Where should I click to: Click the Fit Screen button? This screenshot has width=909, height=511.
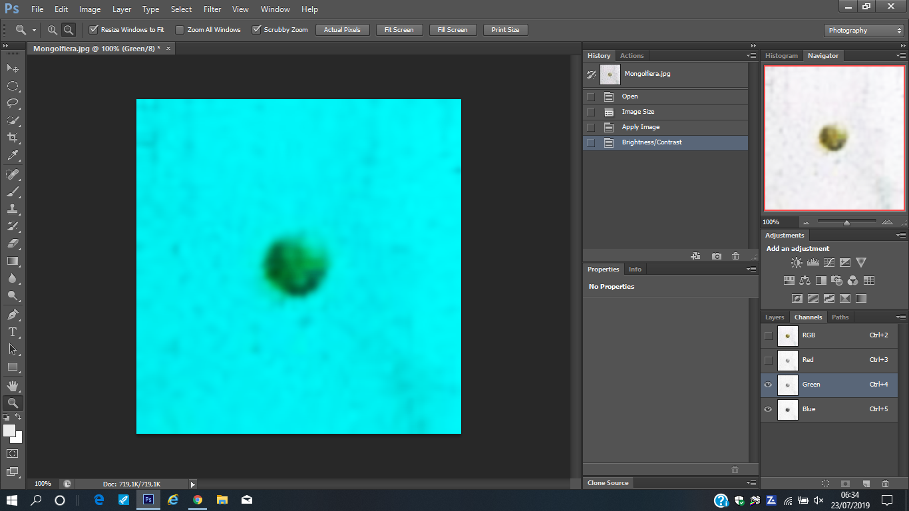coord(399,30)
